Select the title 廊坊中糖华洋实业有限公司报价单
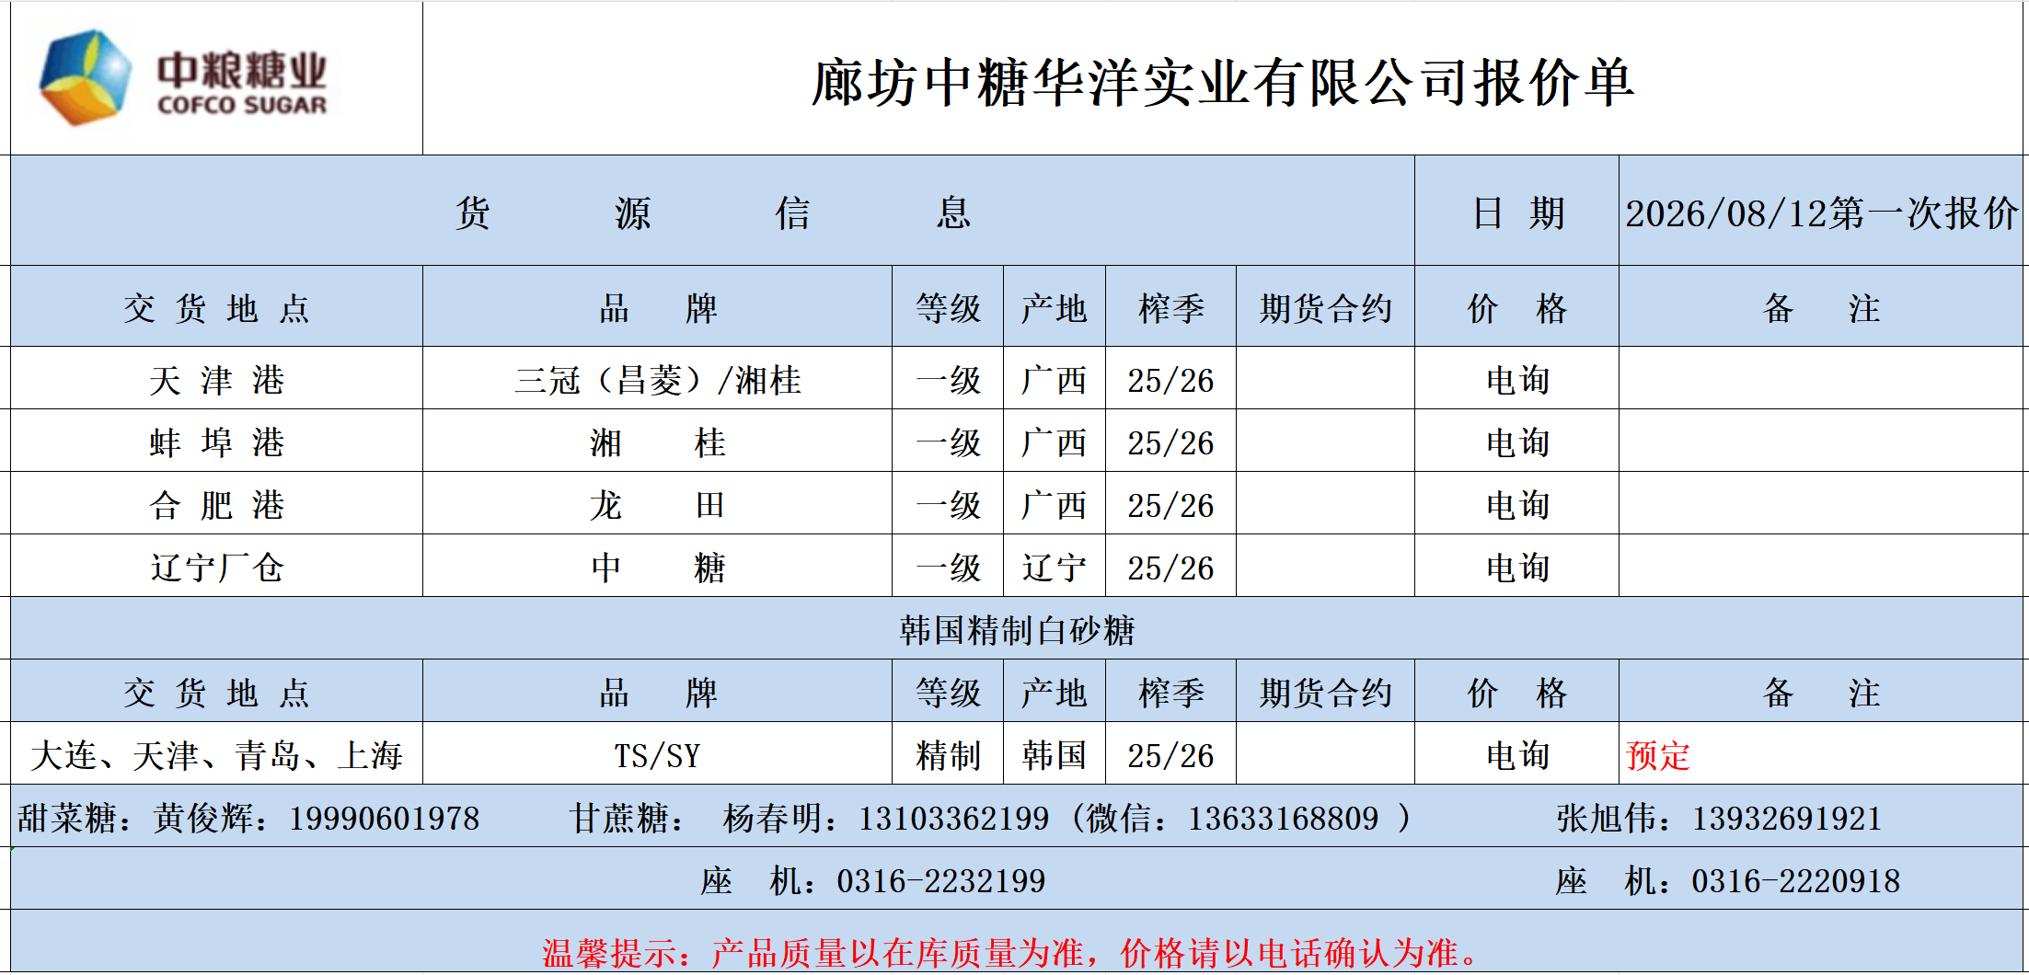The height and width of the screenshot is (975, 2029). (1223, 83)
